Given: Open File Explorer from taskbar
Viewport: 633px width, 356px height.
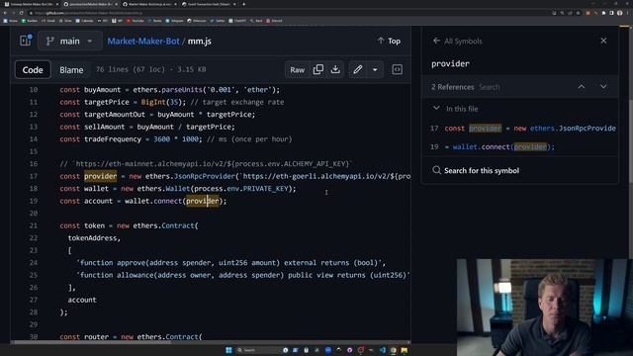Looking at the screenshot, I should pyautogui.click(x=405, y=350).
